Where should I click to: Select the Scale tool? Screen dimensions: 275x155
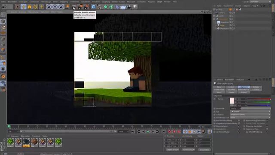point(29,7)
